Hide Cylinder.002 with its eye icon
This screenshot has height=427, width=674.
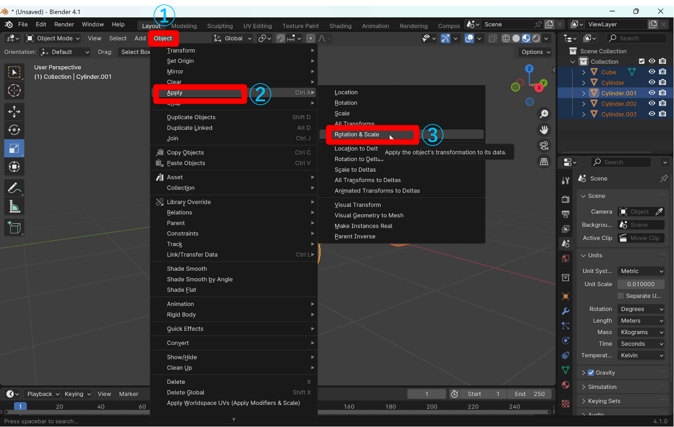[652, 103]
